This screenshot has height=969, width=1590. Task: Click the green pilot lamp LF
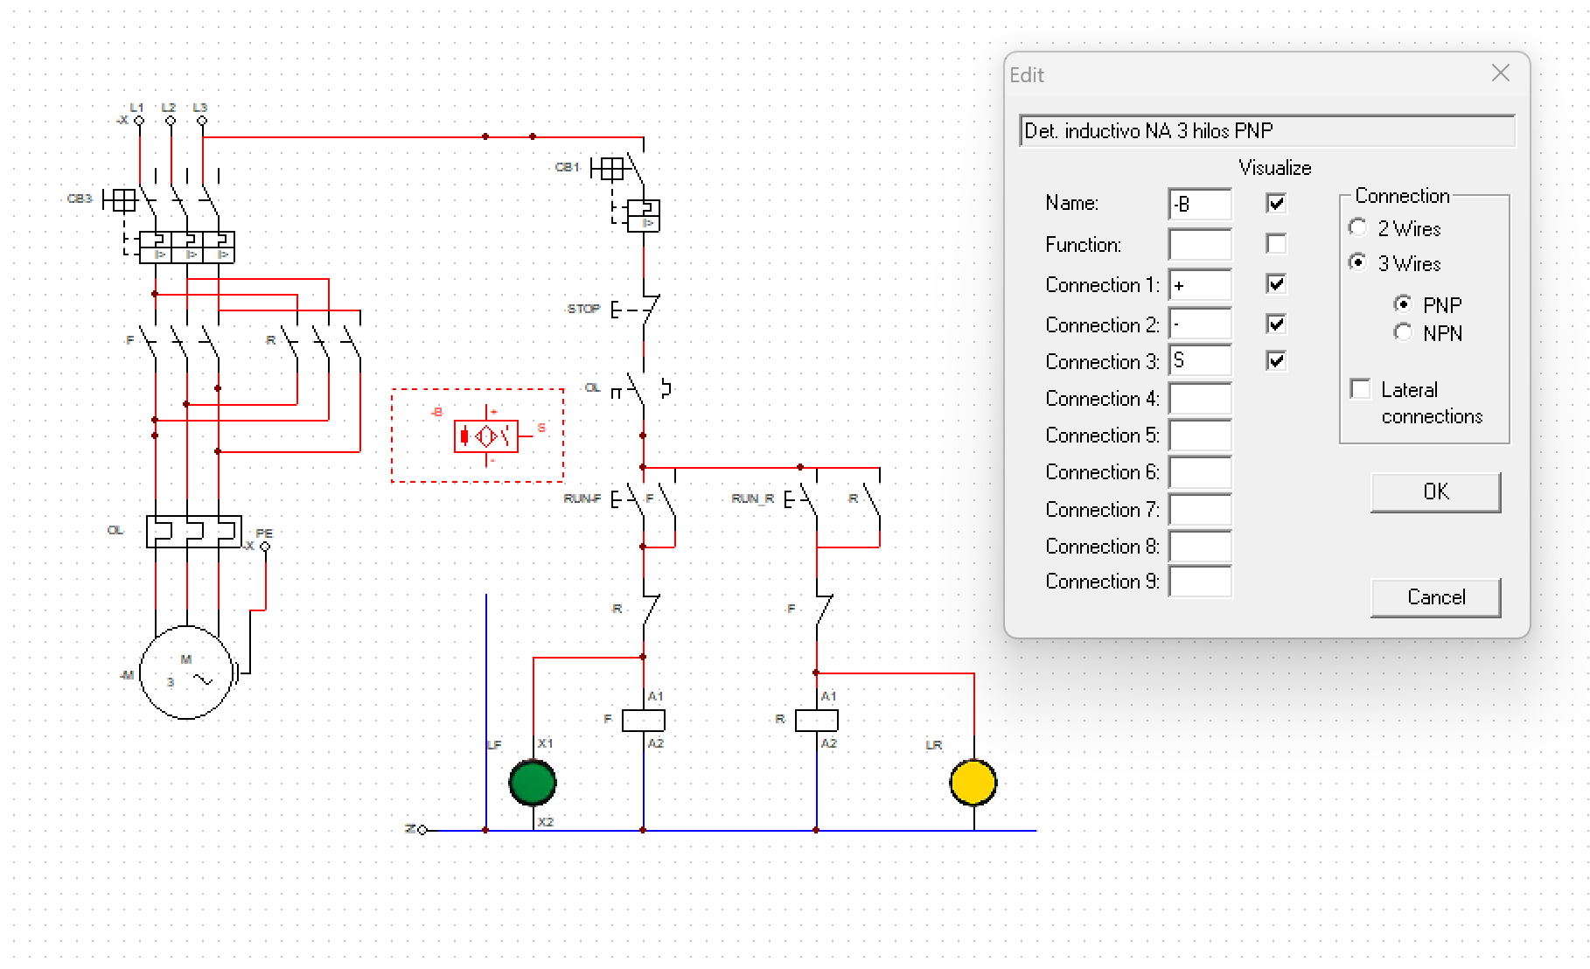[533, 782]
